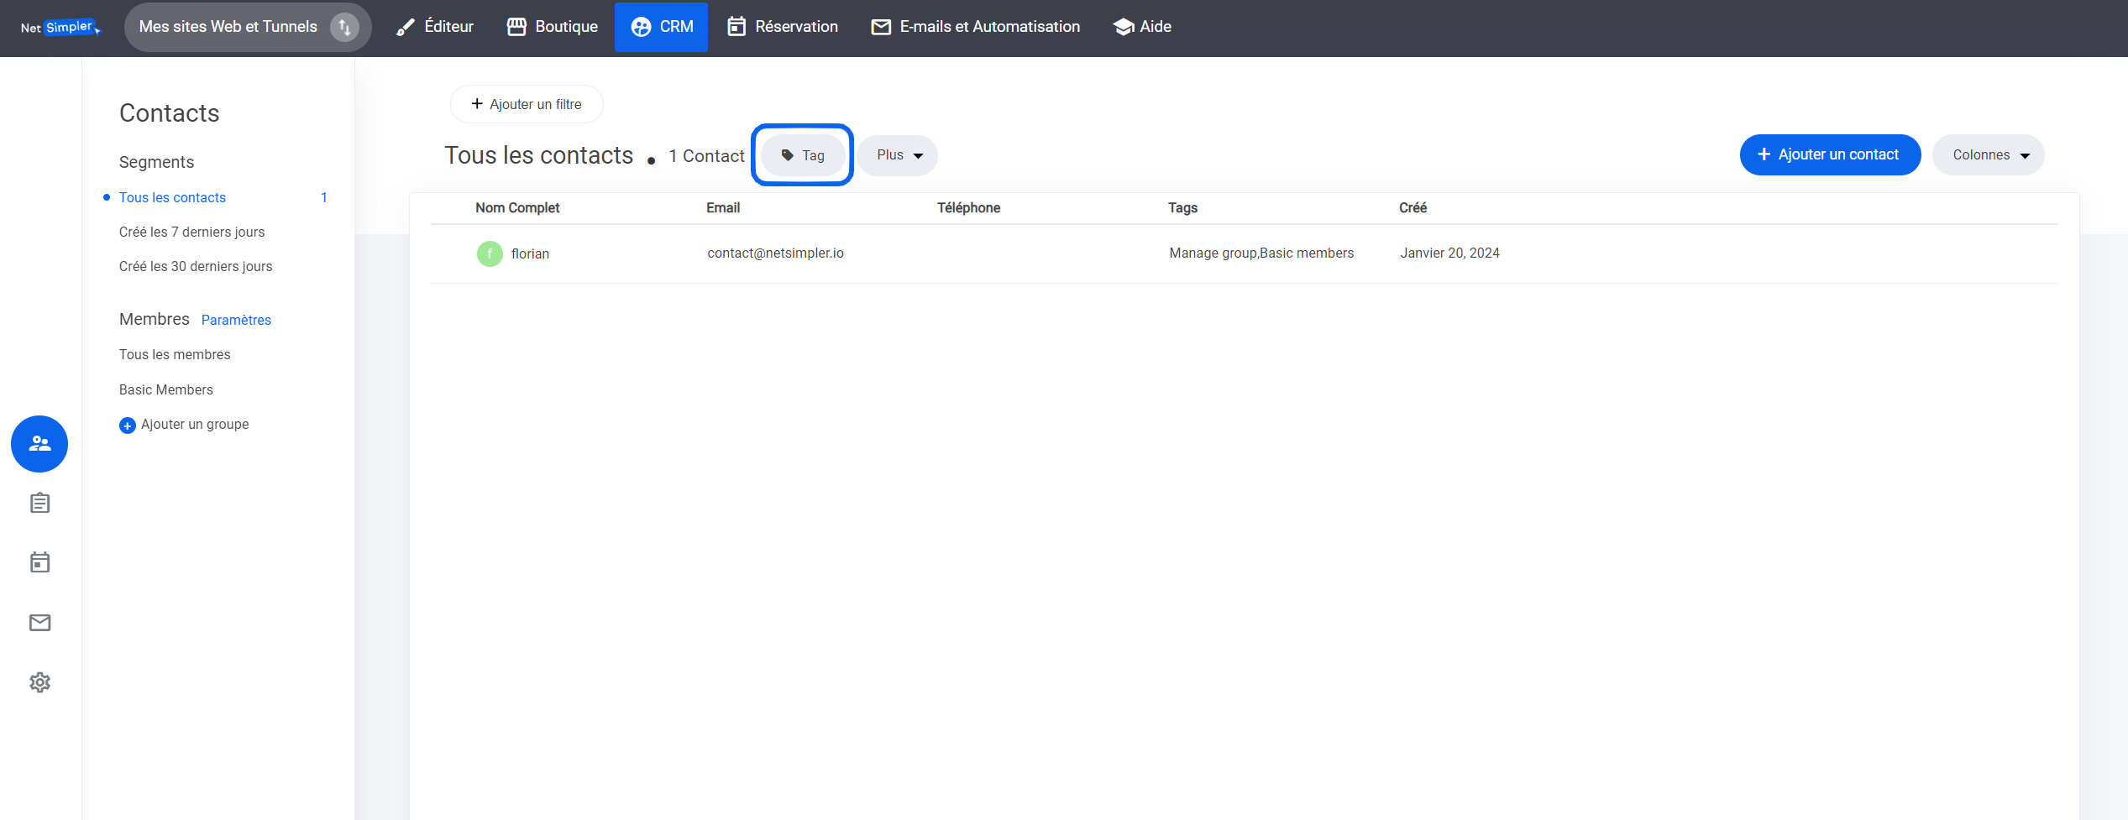This screenshot has width=2128, height=820.
Task: Select the Créé les 7 derniers jours segment
Action: (x=191, y=232)
